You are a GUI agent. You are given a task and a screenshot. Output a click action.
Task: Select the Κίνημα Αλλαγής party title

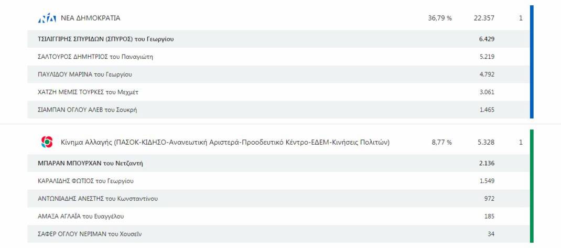[225, 143]
